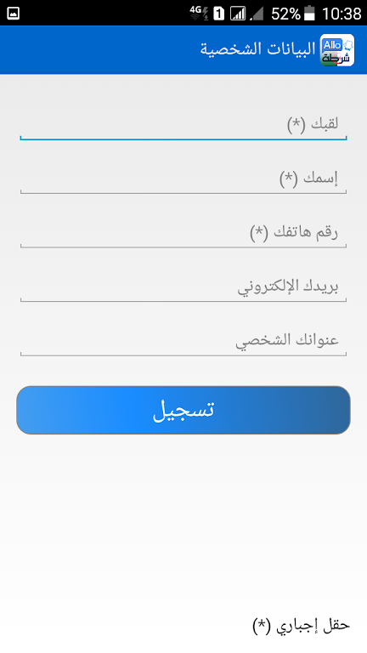The width and height of the screenshot is (367, 653).
Task: Submit the form with تسجيل button
Action: (183, 410)
